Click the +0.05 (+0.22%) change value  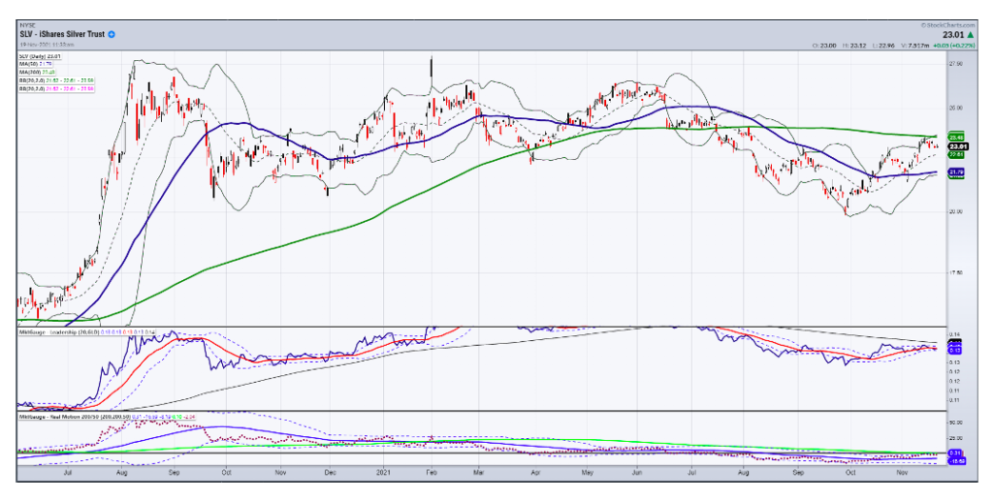954,46
